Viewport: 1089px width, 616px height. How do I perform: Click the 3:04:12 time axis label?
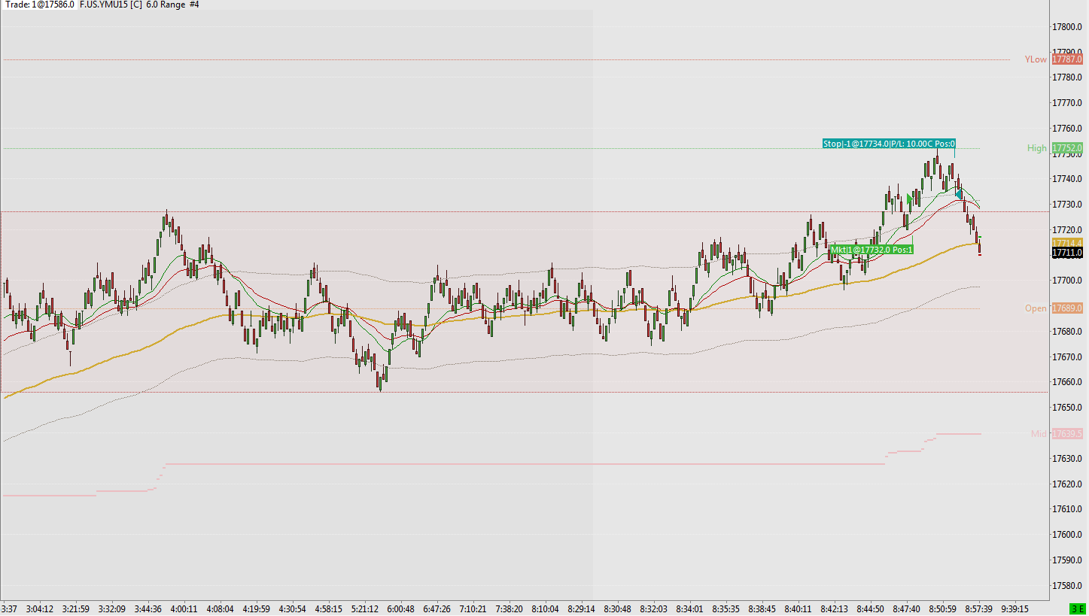point(40,608)
